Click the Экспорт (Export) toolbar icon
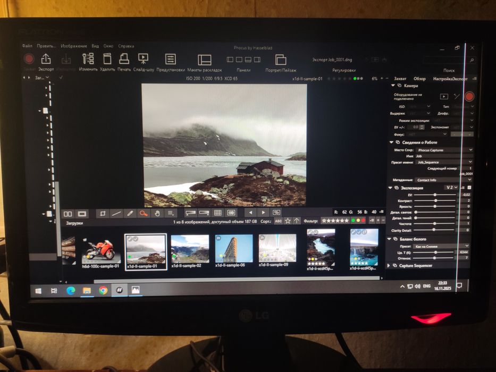Viewport: 496px width, 372px height. pyautogui.click(x=46, y=59)
